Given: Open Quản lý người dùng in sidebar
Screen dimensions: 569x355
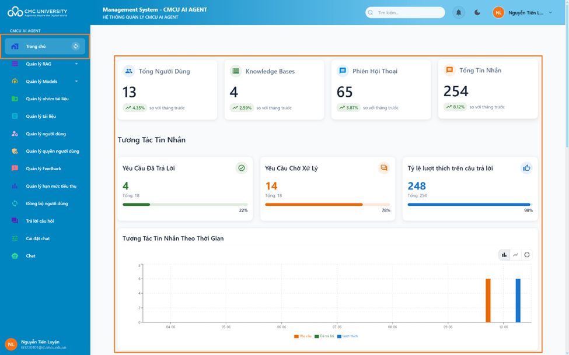Looking at the screenshot, I should 46,134.
